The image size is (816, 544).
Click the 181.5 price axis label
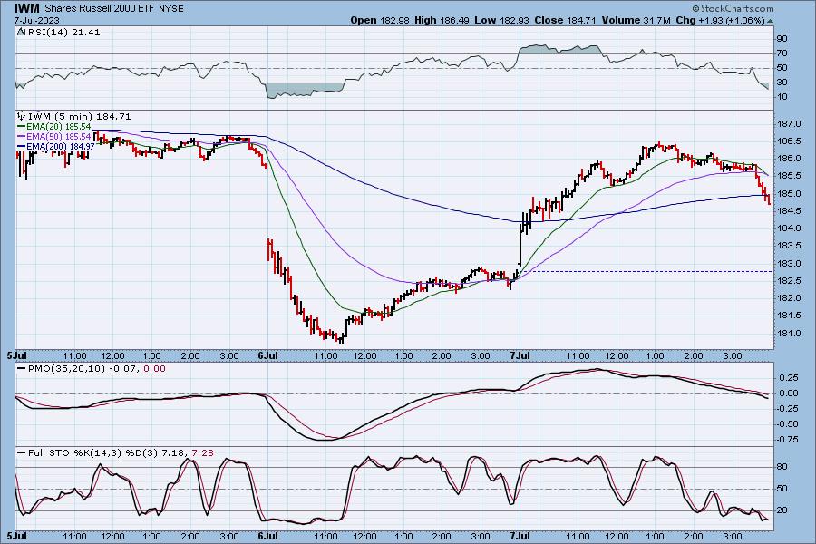click(x=791, y=316)
